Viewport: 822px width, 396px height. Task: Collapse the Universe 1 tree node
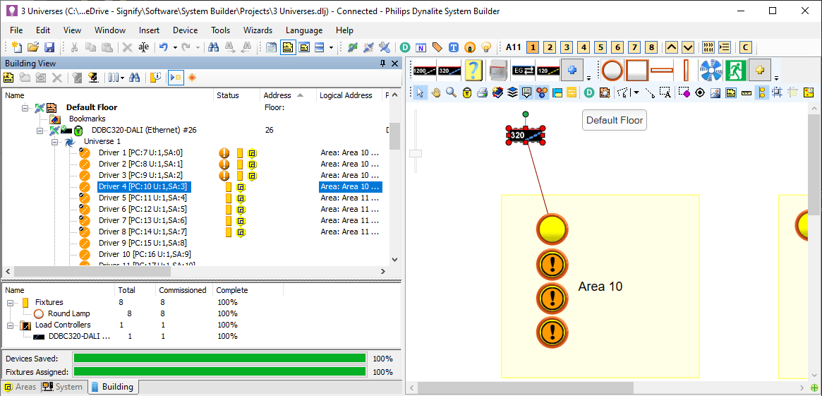tap(54, 142)
